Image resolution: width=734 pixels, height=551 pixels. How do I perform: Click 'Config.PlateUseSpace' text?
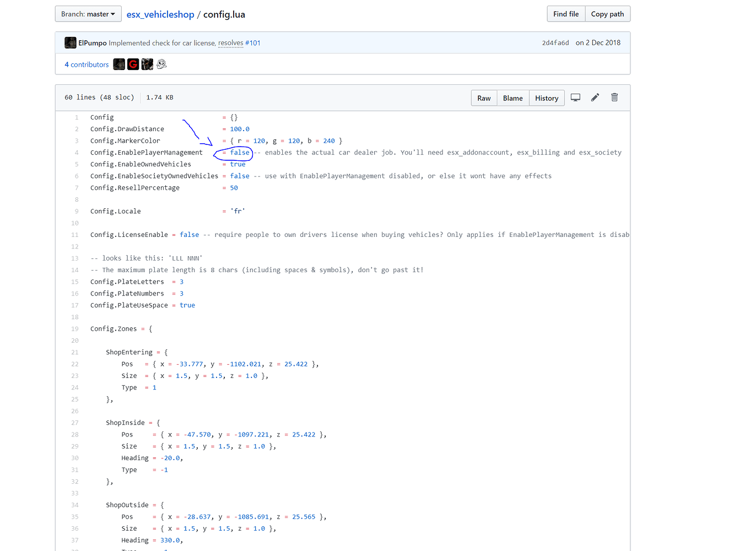pyautogui.click(x=129, y=305)
